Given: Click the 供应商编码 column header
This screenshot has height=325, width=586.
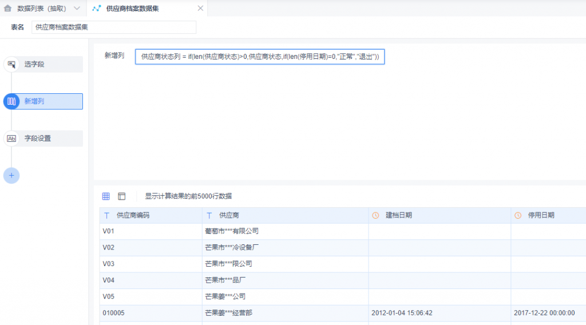Looking at the screenshot, I should pos(151,215).
